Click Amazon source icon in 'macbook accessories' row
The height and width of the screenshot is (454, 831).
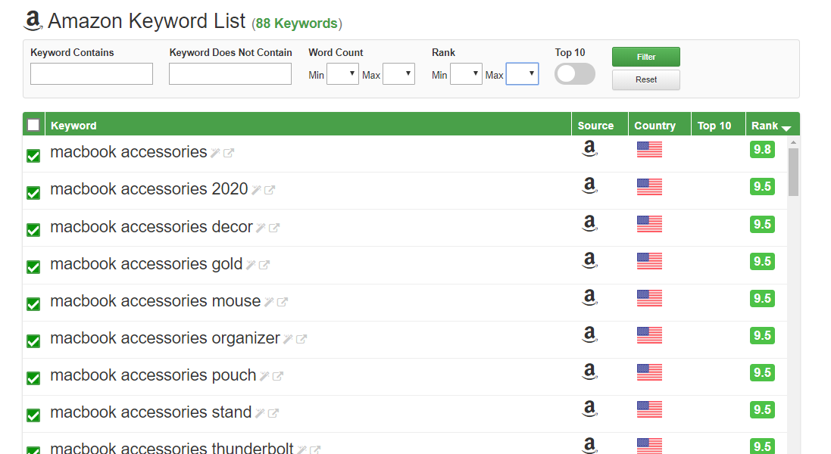coord(589,149)
